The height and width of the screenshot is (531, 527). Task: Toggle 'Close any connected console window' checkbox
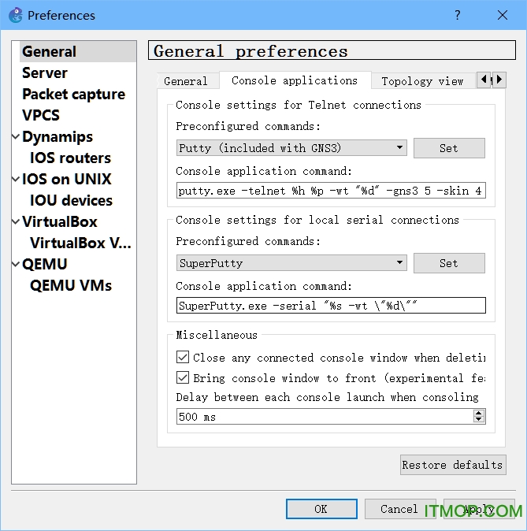click(183, 358)
